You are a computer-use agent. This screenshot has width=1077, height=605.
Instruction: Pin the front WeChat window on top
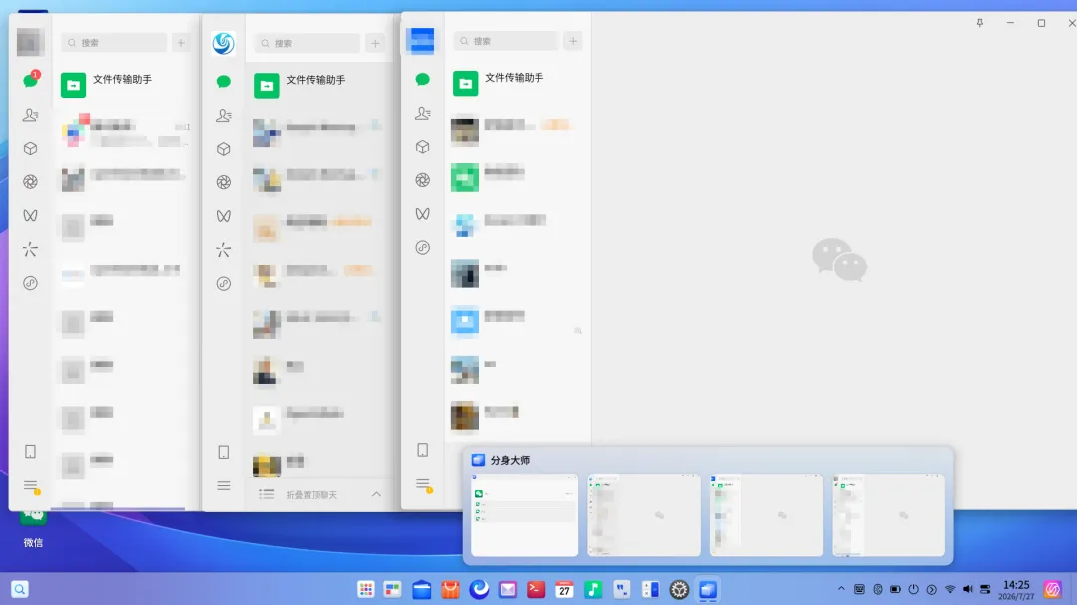[x=980, y=23]
